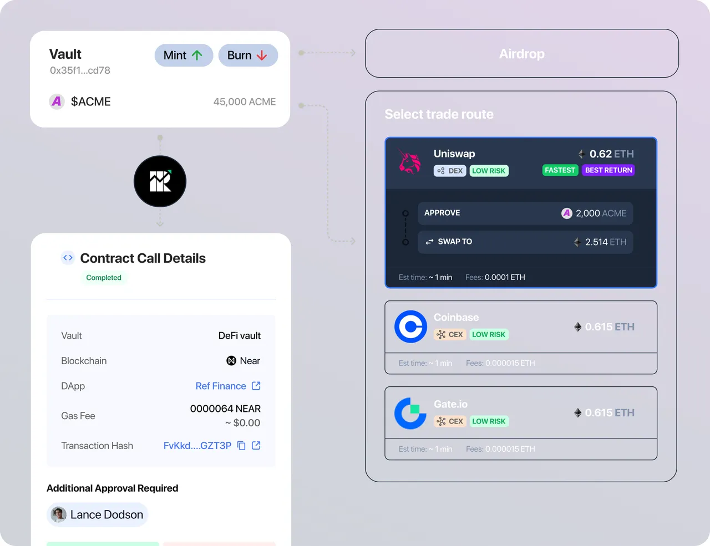Click the 45,000 ACME balance
Image resolution: width=710 pixels, height=546 pixels.
pos(245,102)
